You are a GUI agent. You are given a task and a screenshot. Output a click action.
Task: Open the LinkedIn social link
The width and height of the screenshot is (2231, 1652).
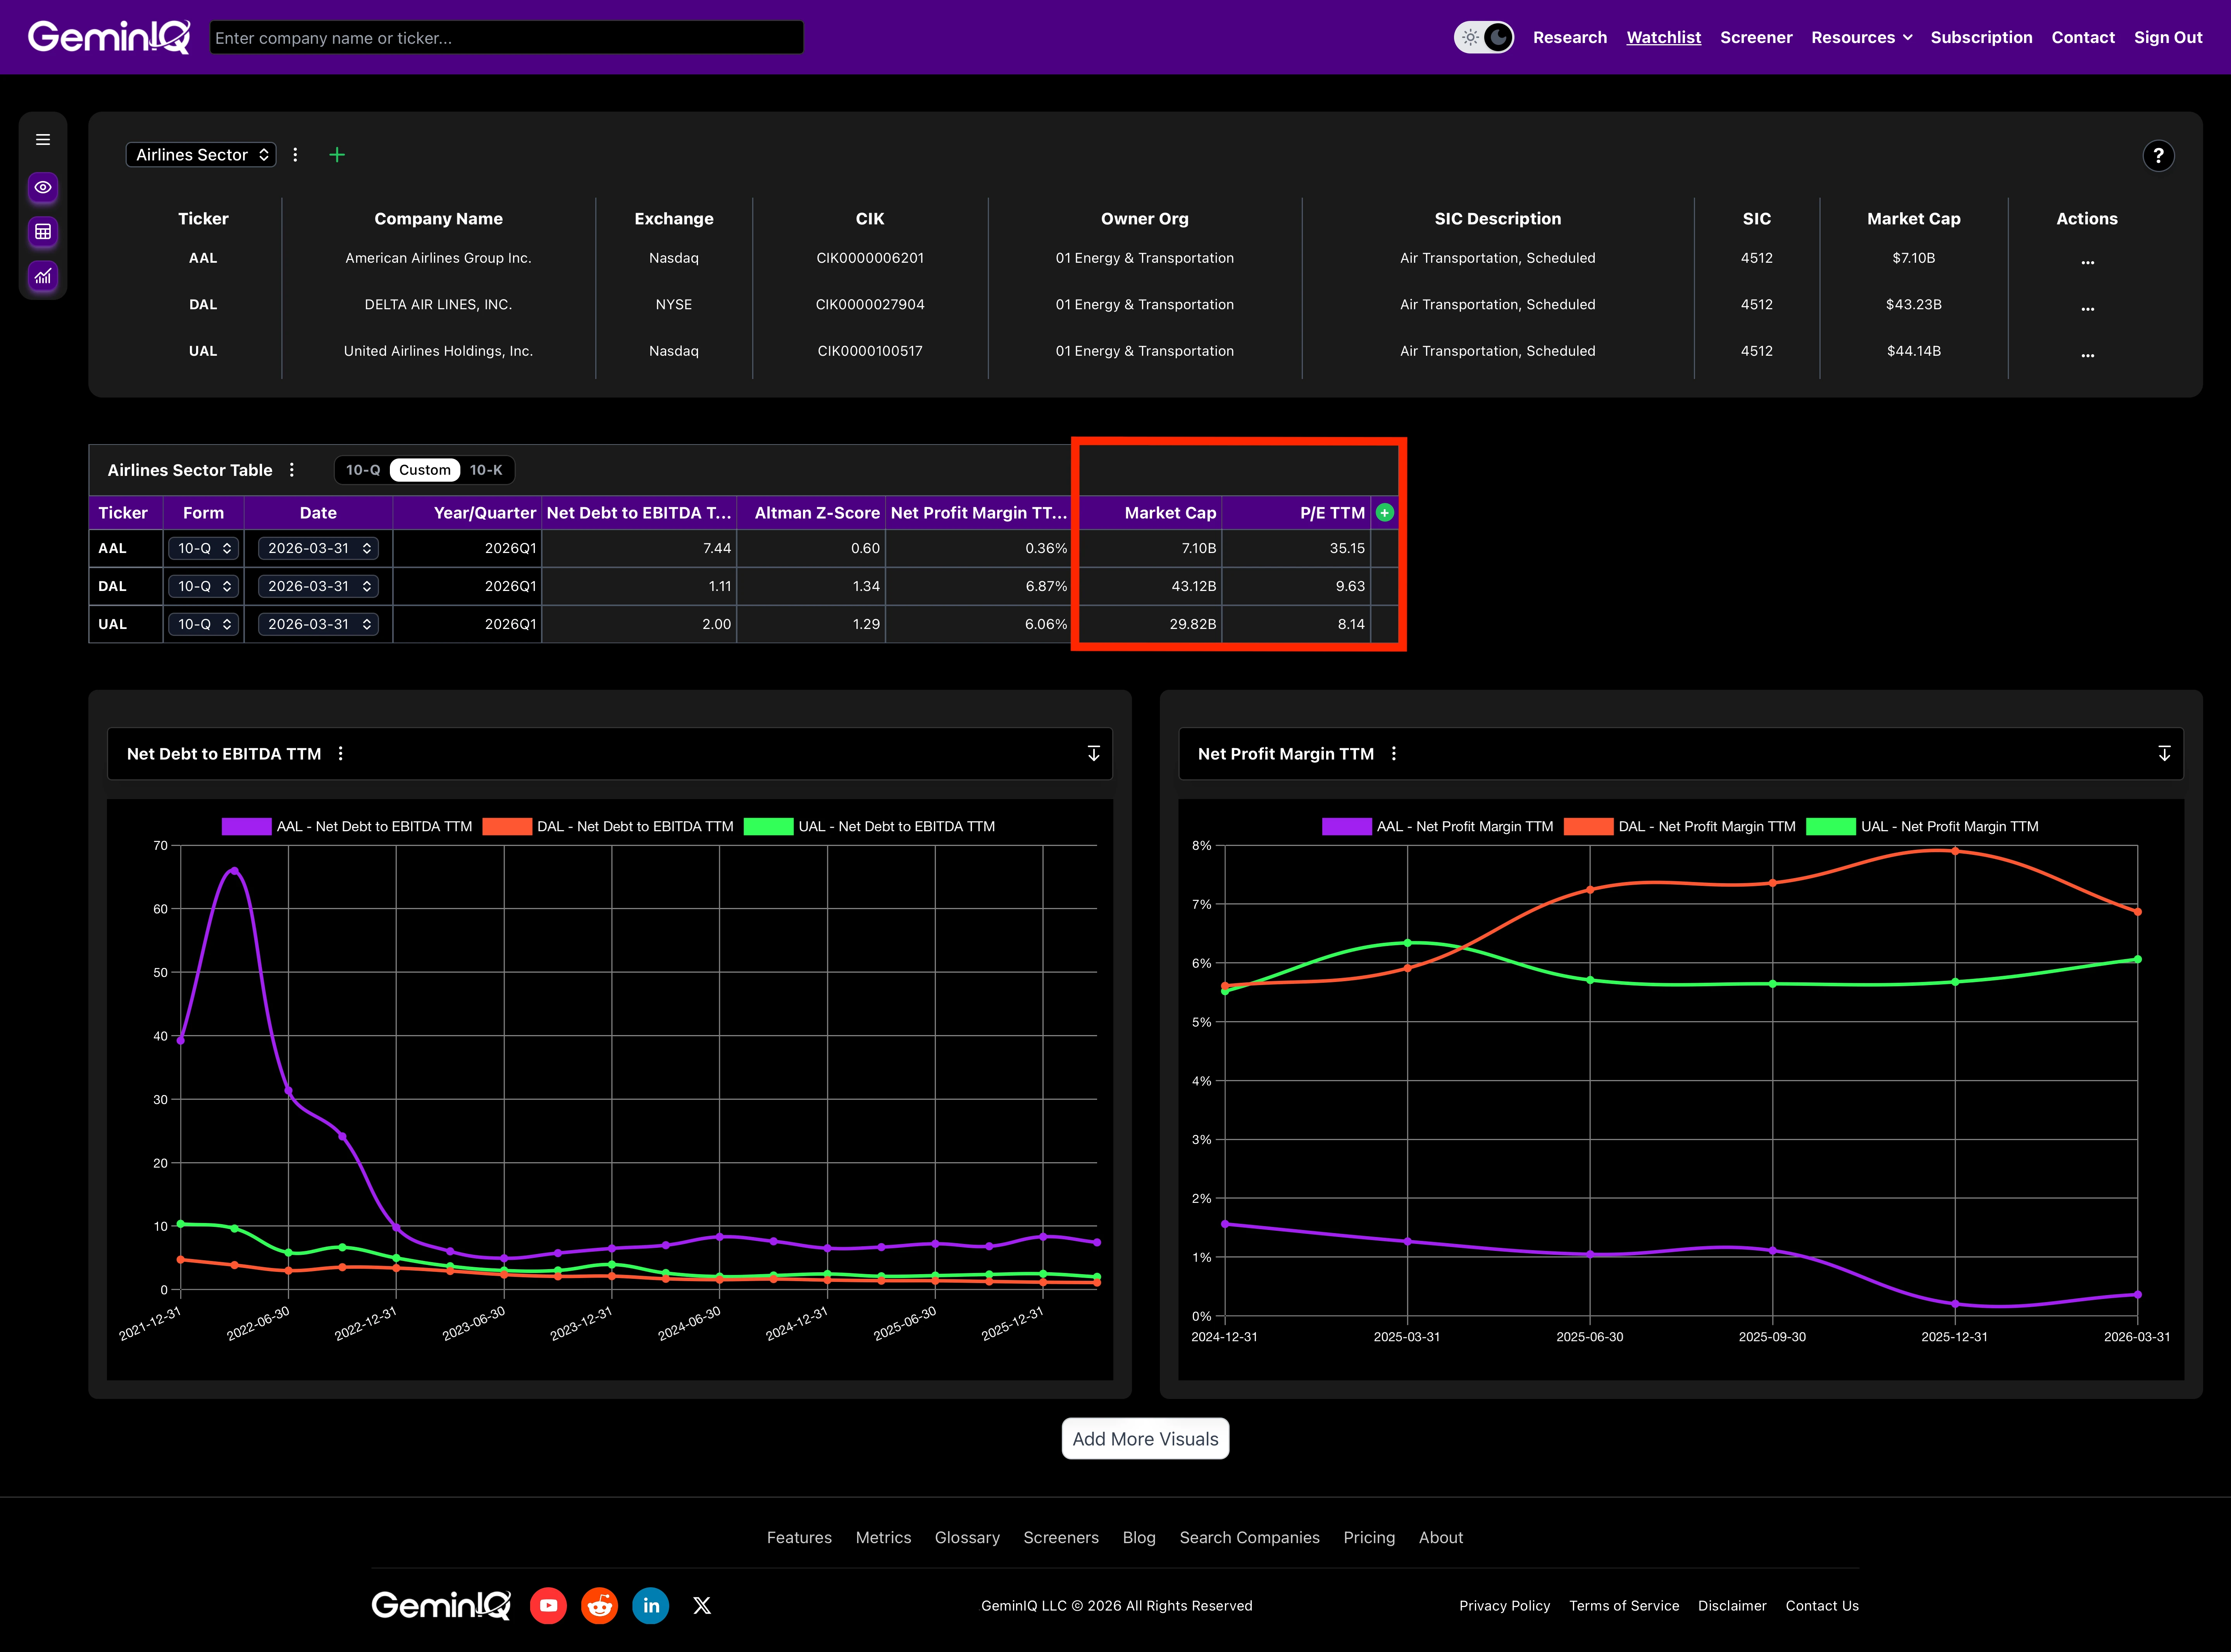pyautogui.click(x=651, y=1605)
